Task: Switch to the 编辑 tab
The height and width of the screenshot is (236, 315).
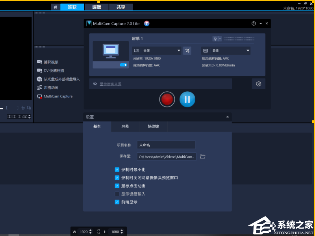Action: (x=96, y=7)
